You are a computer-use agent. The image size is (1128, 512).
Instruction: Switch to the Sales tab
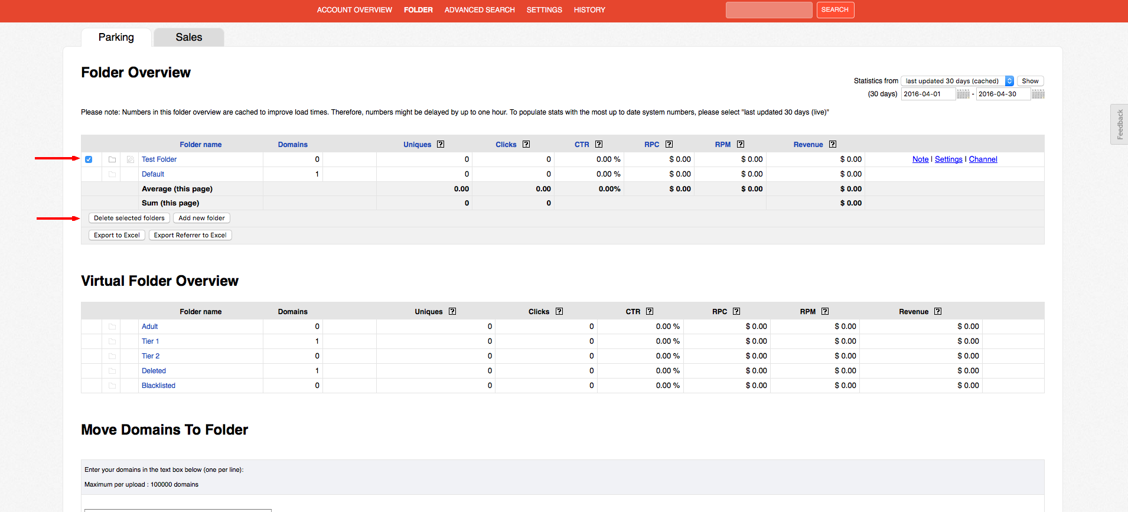click(x=188, y=37)
